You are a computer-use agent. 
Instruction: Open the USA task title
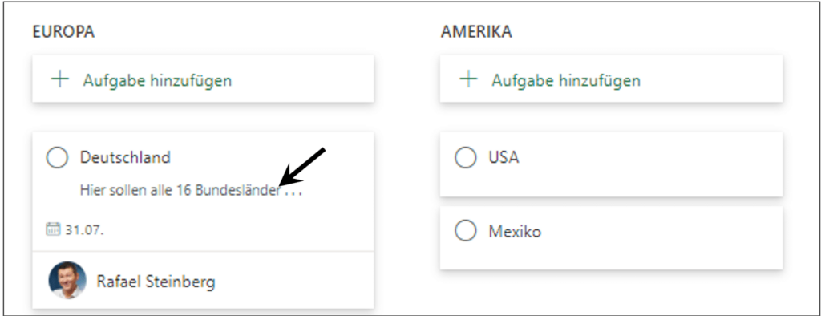click(504, 157)
